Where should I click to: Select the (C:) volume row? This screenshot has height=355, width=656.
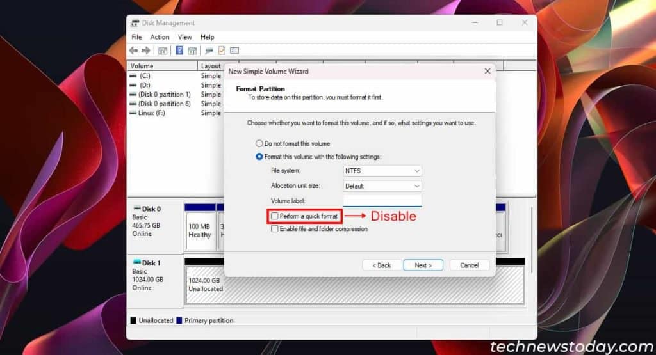pyautogui.click(x=176, y=75)
